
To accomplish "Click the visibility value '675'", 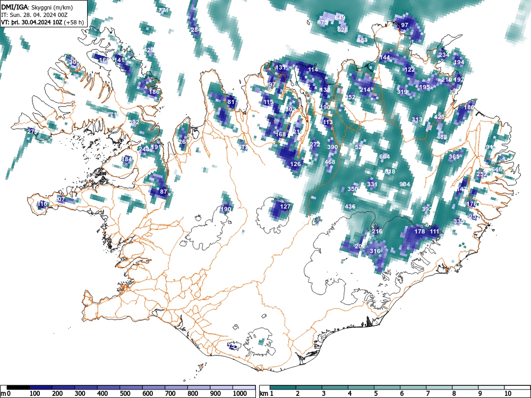I will (x=322, y=22).
